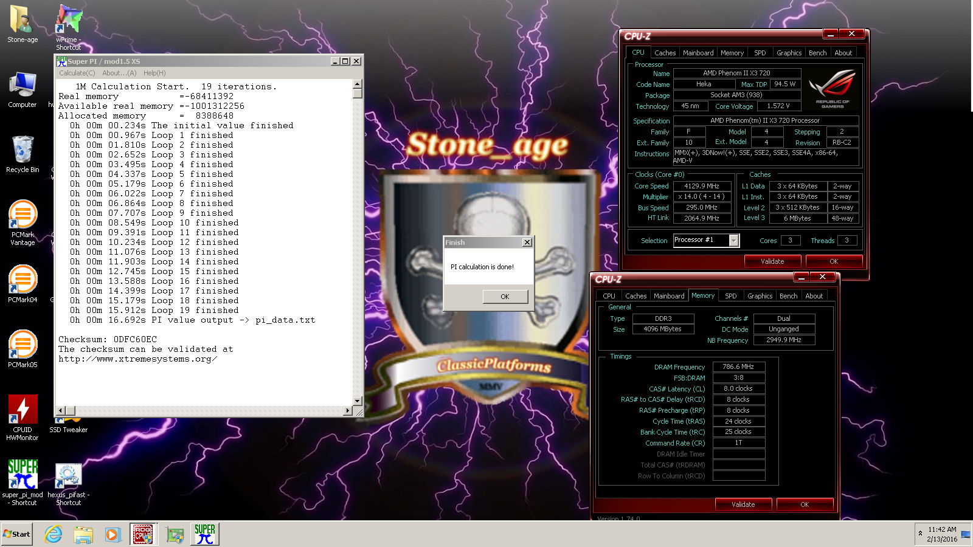Image resolution: width=973 pixels, height=547 pixels.
Task: Close the Finish dialog
Action: 527,243
